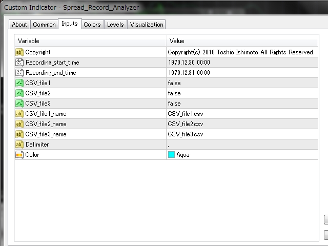Image resolution: width=328 pixels, height=246 pixels.
Task: Select the CSV_file2_name variable name
Action: pyautogui.click(x=46, y=124)
